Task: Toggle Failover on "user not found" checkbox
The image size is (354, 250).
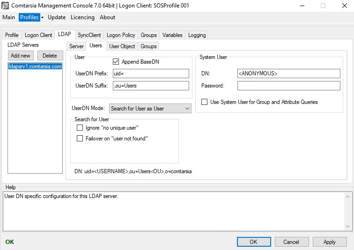Action: [x=80, y=139]
